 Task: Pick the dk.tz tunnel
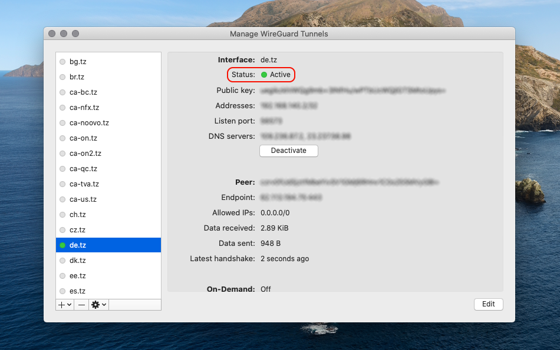(x=78, y=261)
